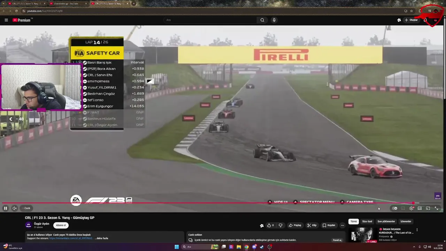Cast video with Play on TV icon
446x251 pixels.
click(x=428, y=208)
